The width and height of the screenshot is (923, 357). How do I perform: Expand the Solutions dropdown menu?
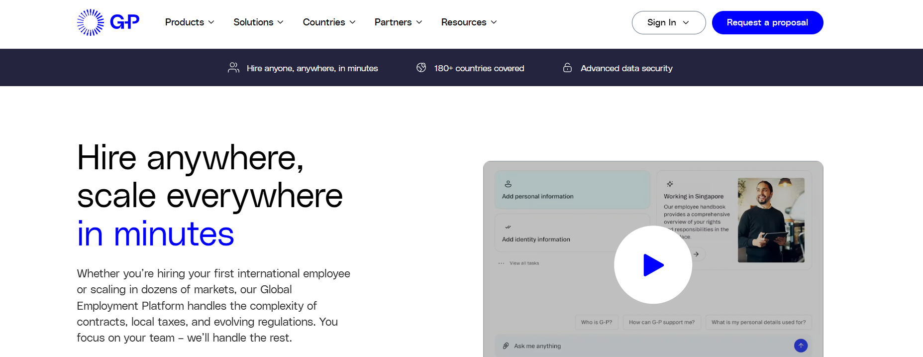pos(258,22)
